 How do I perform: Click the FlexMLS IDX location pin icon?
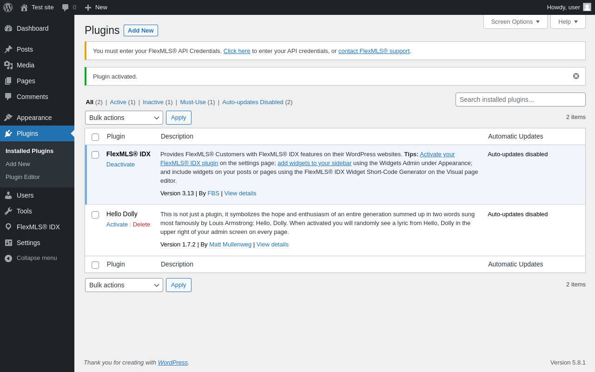tap(8, 227)
